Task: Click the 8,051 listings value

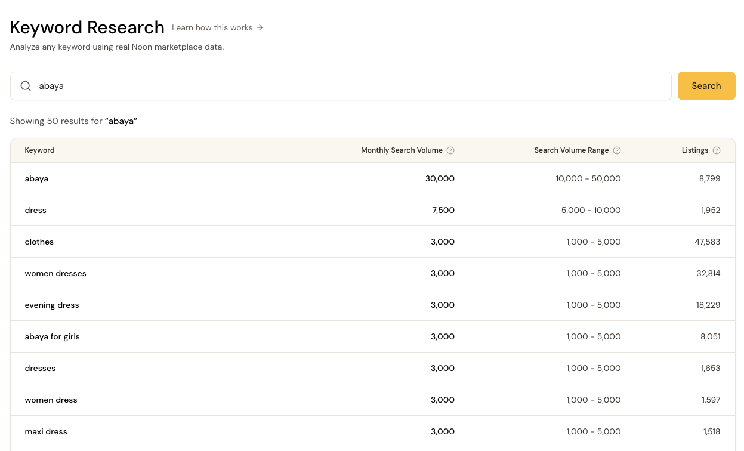Action: pyautogui.click(x=711, y=336)
